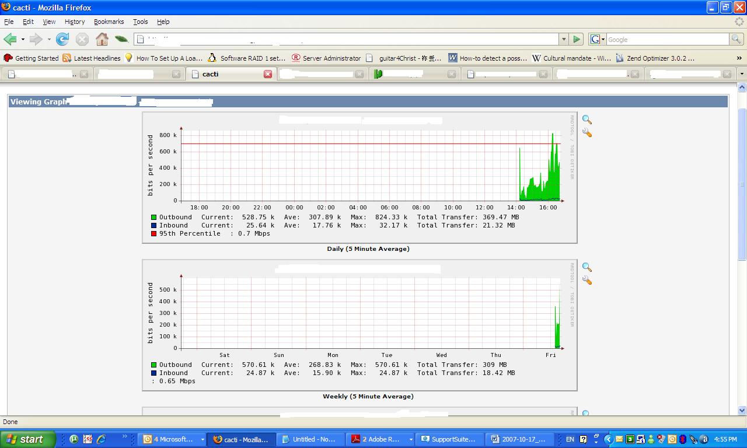Image resolution: width=747 pixels, height=448 pixels.
Task: Open the Tools menu
Action: click(x=140, y=22)
